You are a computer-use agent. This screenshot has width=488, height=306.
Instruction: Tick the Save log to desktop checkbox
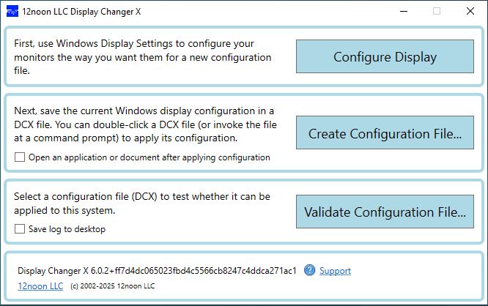tap(20, 229)
